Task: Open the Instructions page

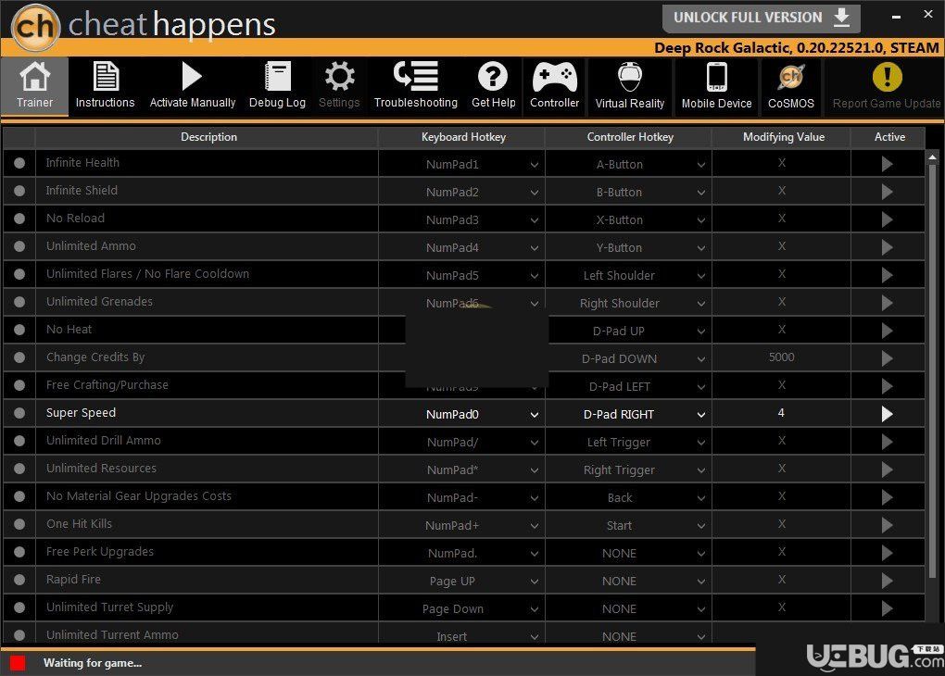Action: (x=105, y=85)
